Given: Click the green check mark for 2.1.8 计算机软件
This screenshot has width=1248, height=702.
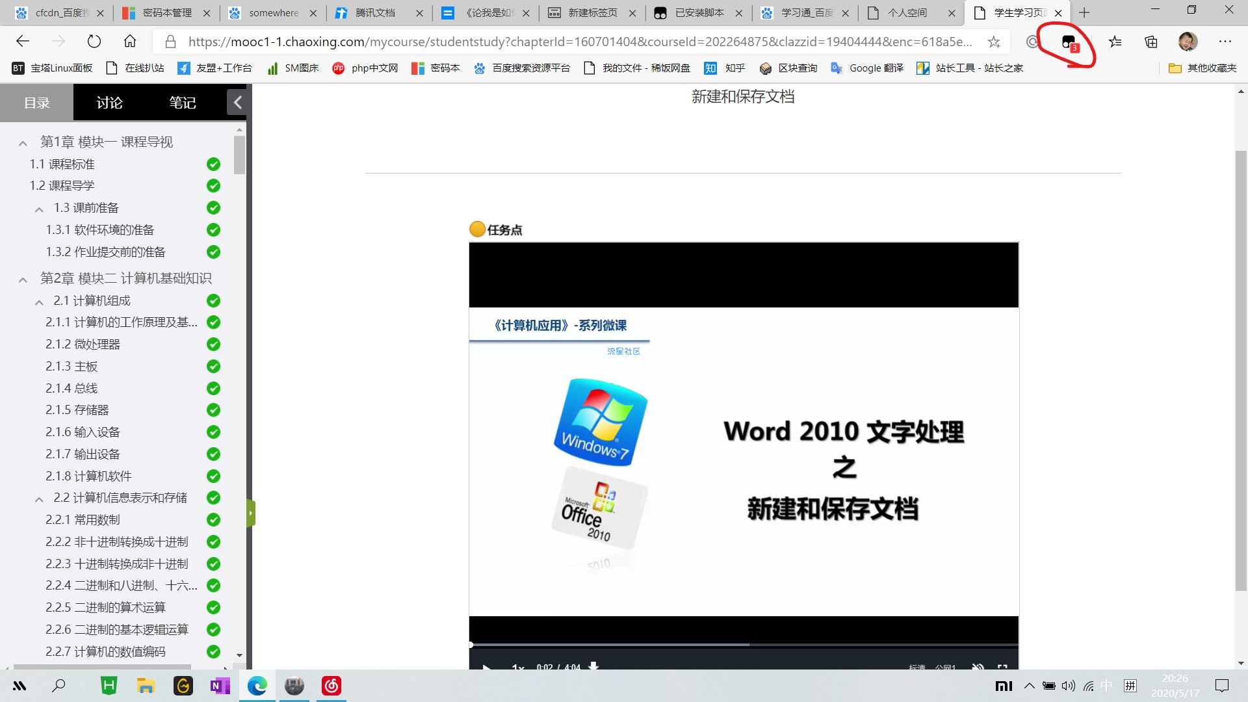Looking at the screenshot, I should click(x=213, y=476).
